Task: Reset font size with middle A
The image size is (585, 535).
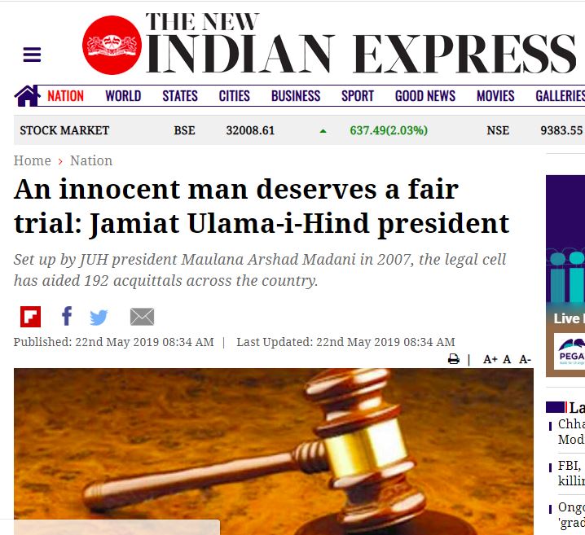Action: coord(507,359)
